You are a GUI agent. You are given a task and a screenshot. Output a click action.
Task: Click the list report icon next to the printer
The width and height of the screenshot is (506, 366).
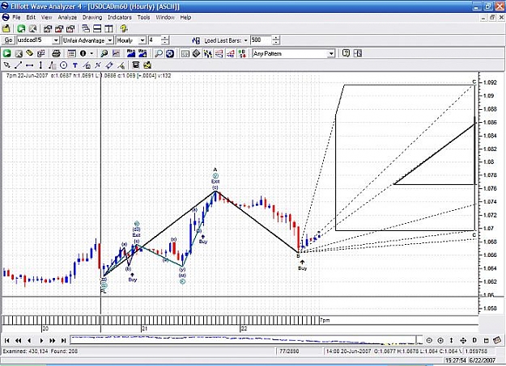(71, 53)
